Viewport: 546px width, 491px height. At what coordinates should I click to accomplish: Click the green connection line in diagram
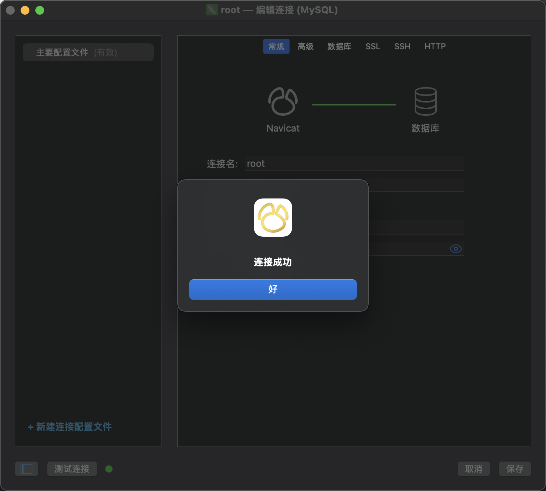[354, 105]
